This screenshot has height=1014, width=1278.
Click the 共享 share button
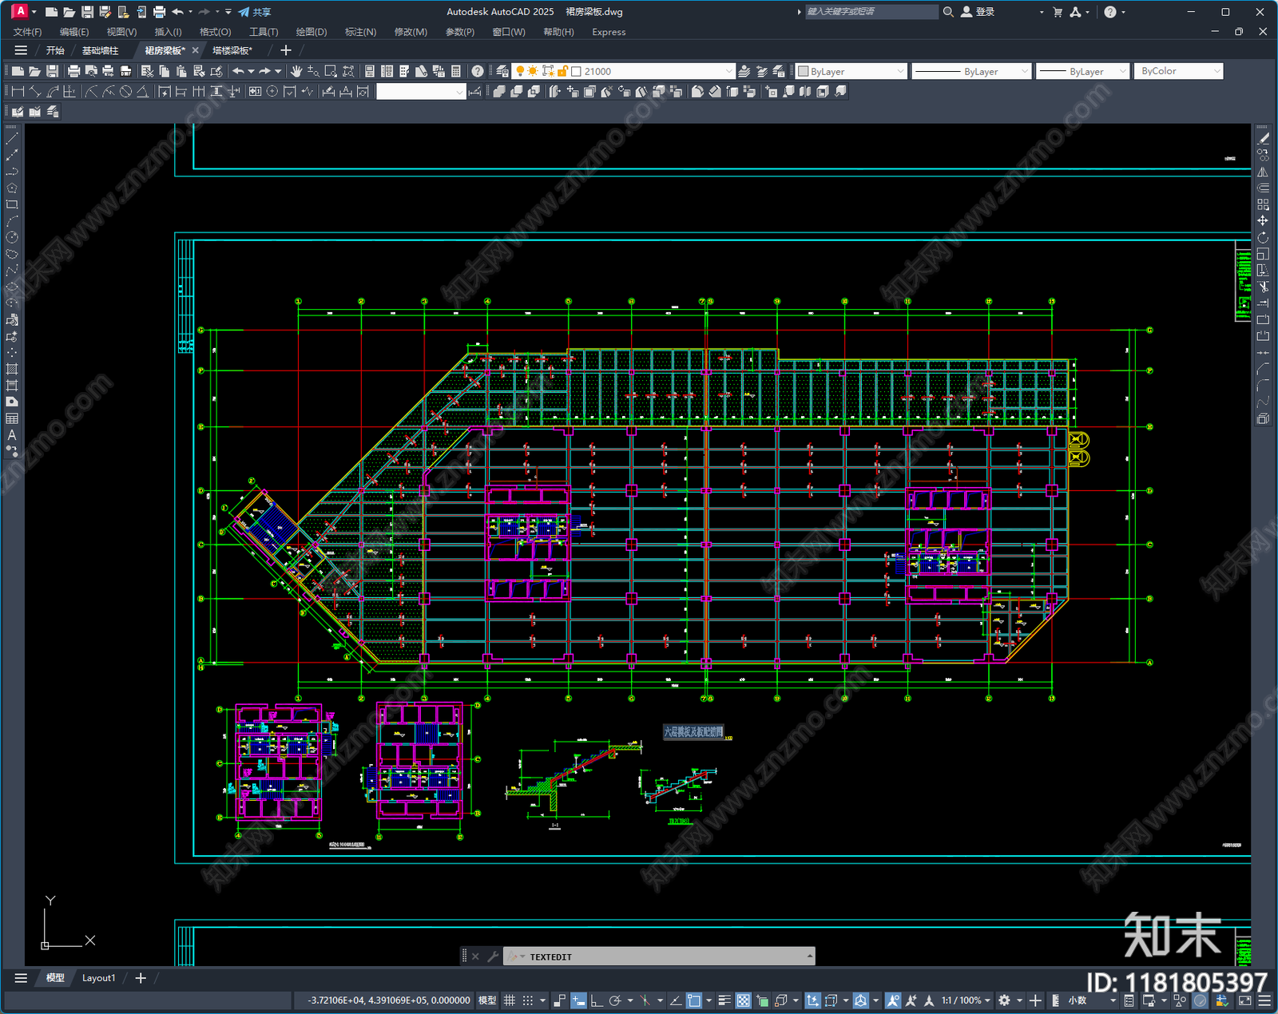click(x=255, y=12)
